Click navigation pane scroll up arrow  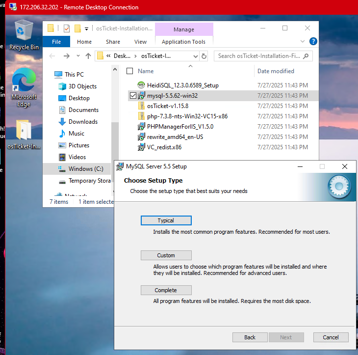pyautogui.click(x=115, y=69)
